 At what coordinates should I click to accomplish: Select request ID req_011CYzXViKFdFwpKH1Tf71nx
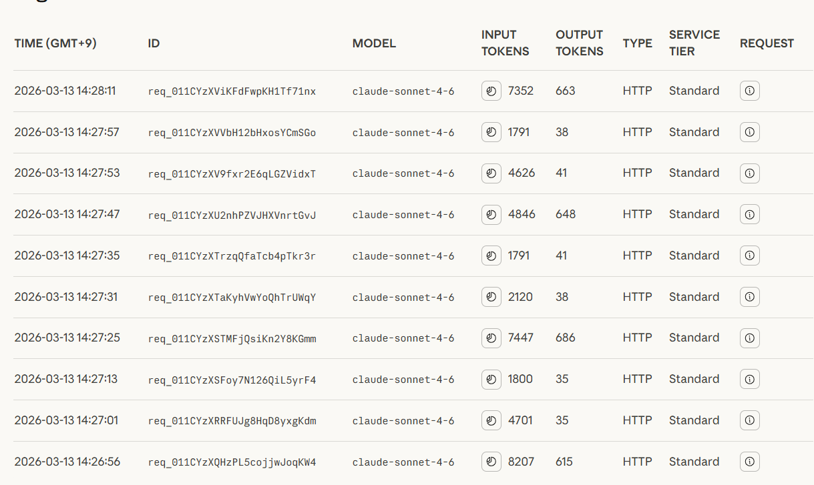(232, 91)
